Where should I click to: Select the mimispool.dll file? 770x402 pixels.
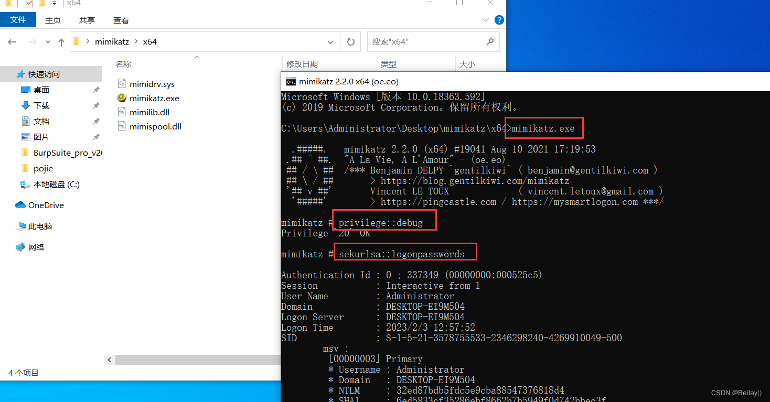[x=155, y=126]
